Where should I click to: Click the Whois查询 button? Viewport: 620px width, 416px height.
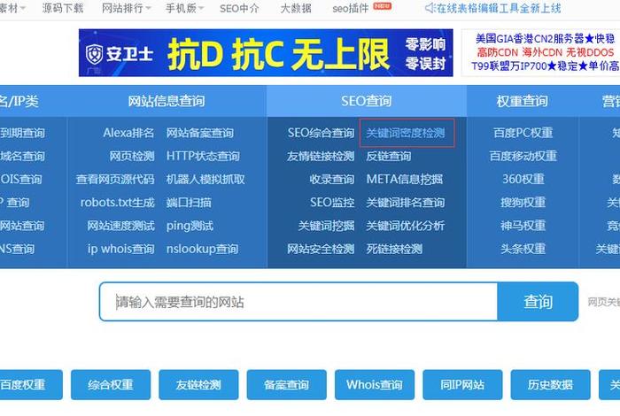pyautogui.click(x=375, y=385)
